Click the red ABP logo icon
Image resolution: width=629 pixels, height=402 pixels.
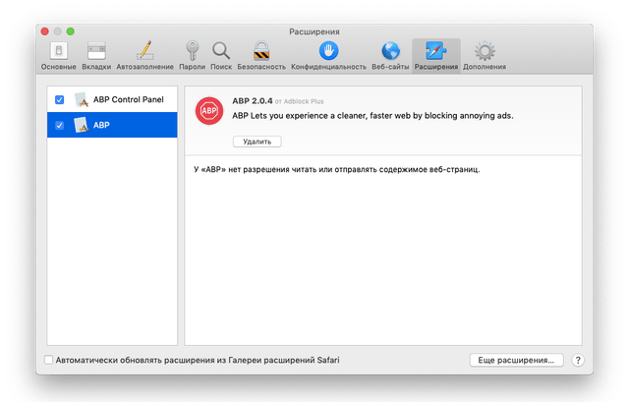pos(209,110)
